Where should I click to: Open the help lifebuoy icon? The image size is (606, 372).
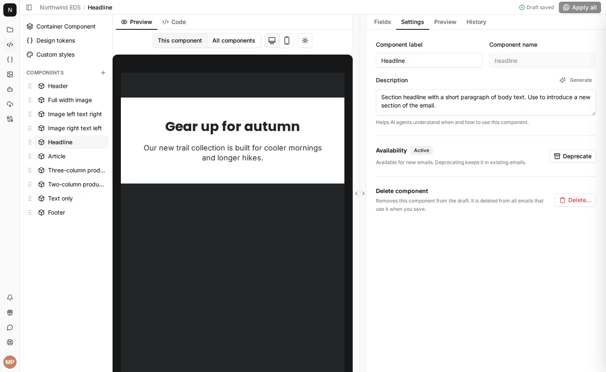[x=10, y=342]
